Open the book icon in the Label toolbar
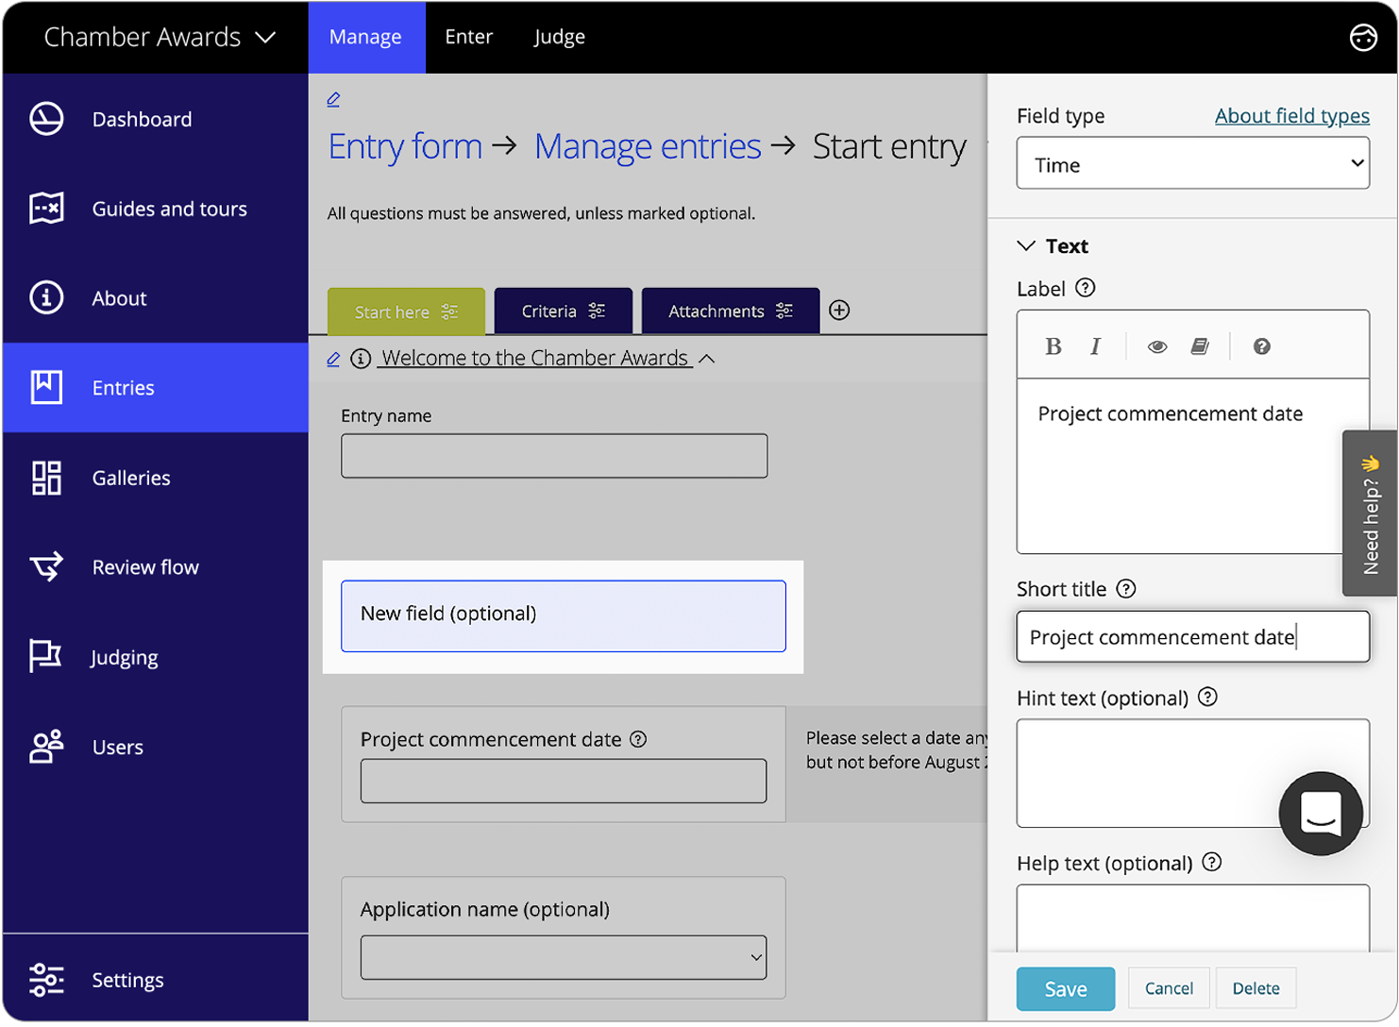This screenshot has height=1027, width=1399. coord(1201,346)
